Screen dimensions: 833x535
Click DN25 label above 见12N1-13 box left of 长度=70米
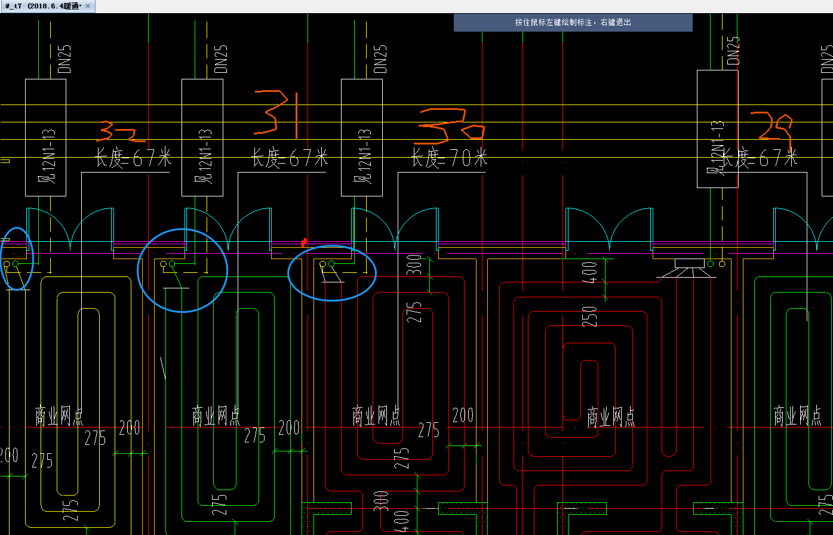coord(380,59)
